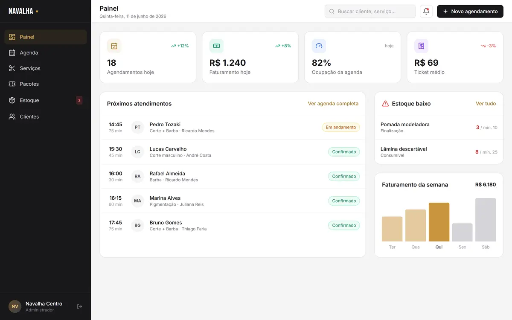Select the Lucas Carvalho appointment name
Image resolution: width=512 pixels, height=320 pixels.
(168, 149)
